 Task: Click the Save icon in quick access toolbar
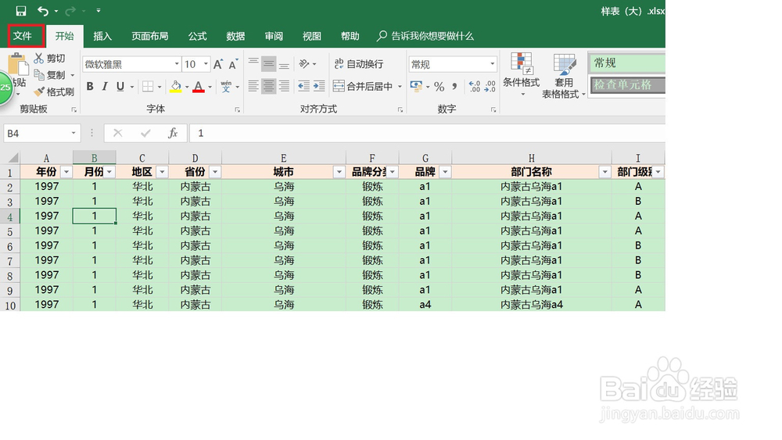point(21,10)
